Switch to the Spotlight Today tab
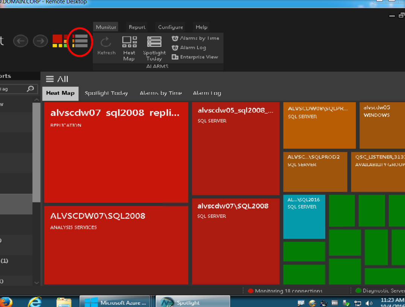 click(107, 93)
